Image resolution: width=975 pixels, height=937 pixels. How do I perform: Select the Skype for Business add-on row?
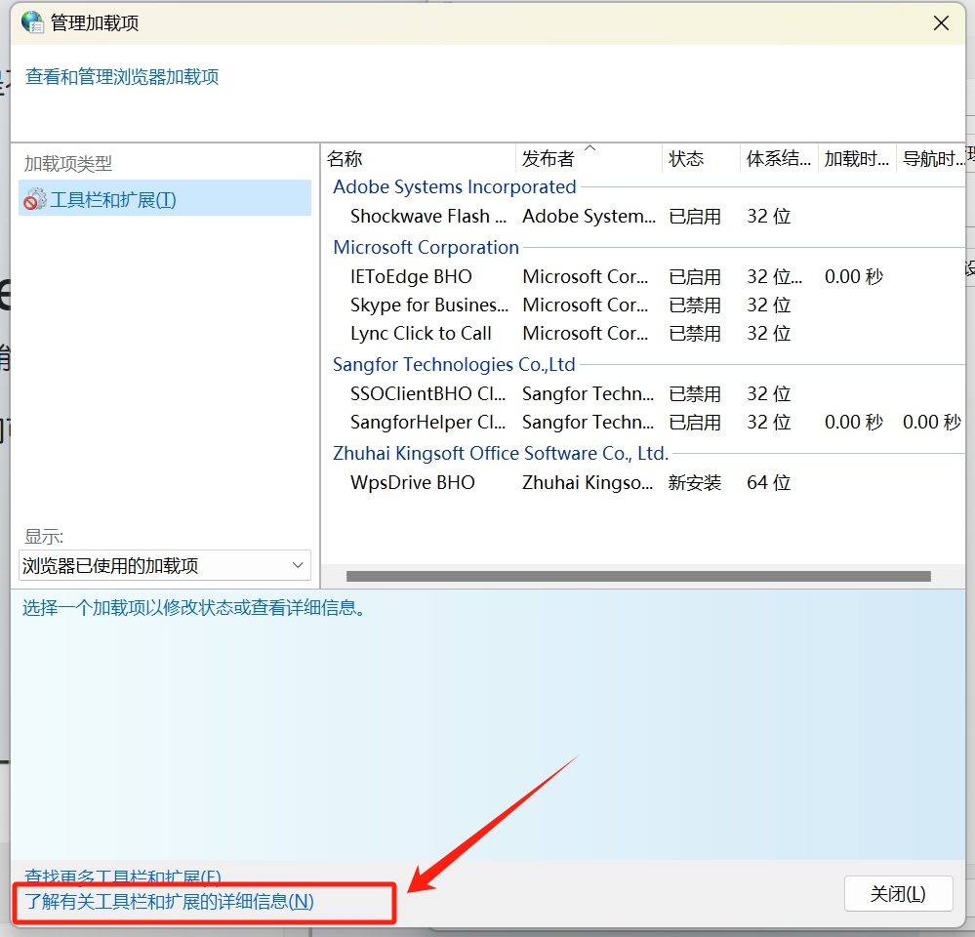(x=429, y=306)
